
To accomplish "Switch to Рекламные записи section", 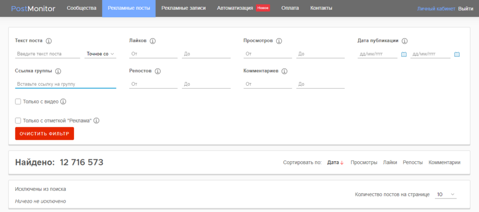I will (183, 8).
